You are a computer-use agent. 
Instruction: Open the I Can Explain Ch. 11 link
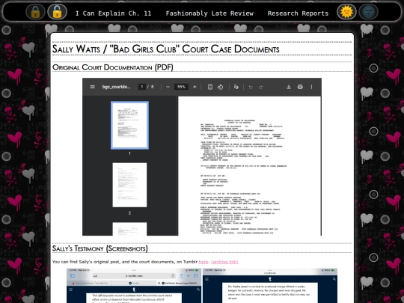pyautogui.click(x=114, y=13)
